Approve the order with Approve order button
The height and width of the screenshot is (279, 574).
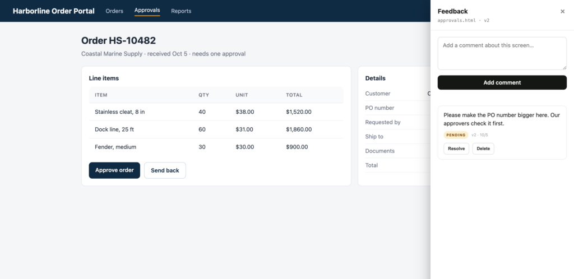(114, 170)
